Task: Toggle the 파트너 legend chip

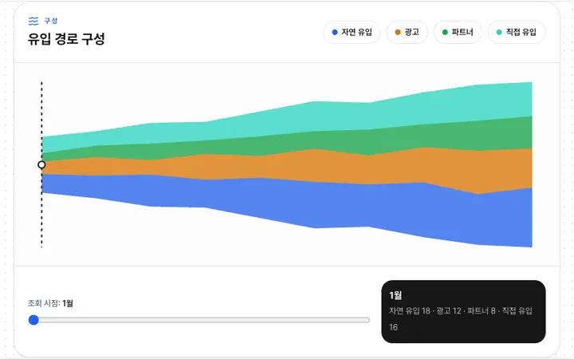Action: coord(458,32)
